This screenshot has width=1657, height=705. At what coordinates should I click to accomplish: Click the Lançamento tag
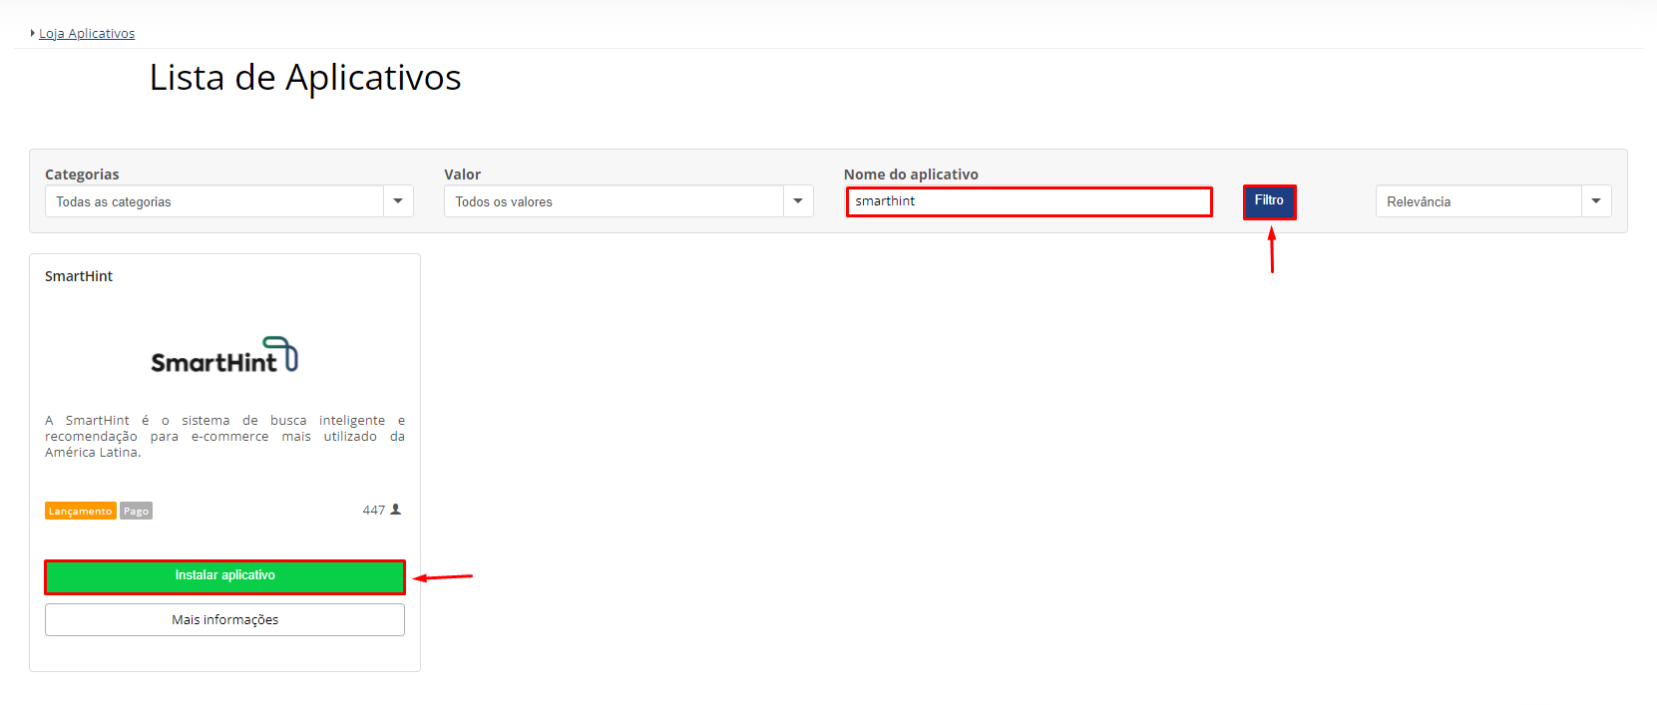[81, 511]
